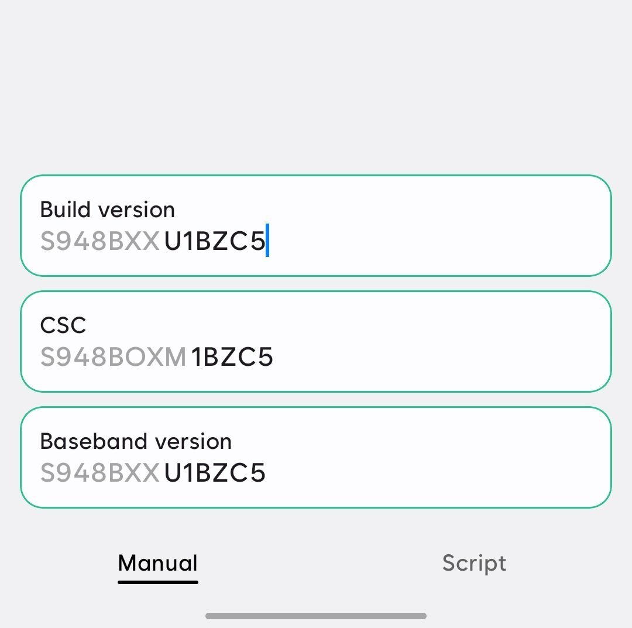This screenshot has height=628, width=632.
Task: Click the underline beneath Manual
Action: 157,582
